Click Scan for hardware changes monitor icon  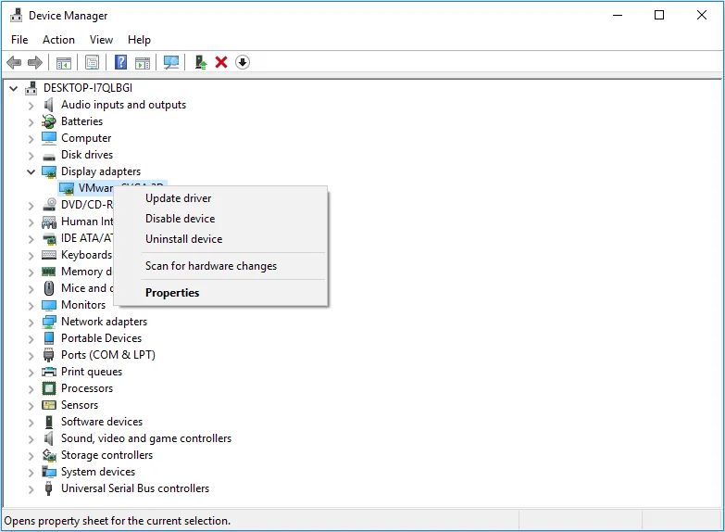[171, 62]
